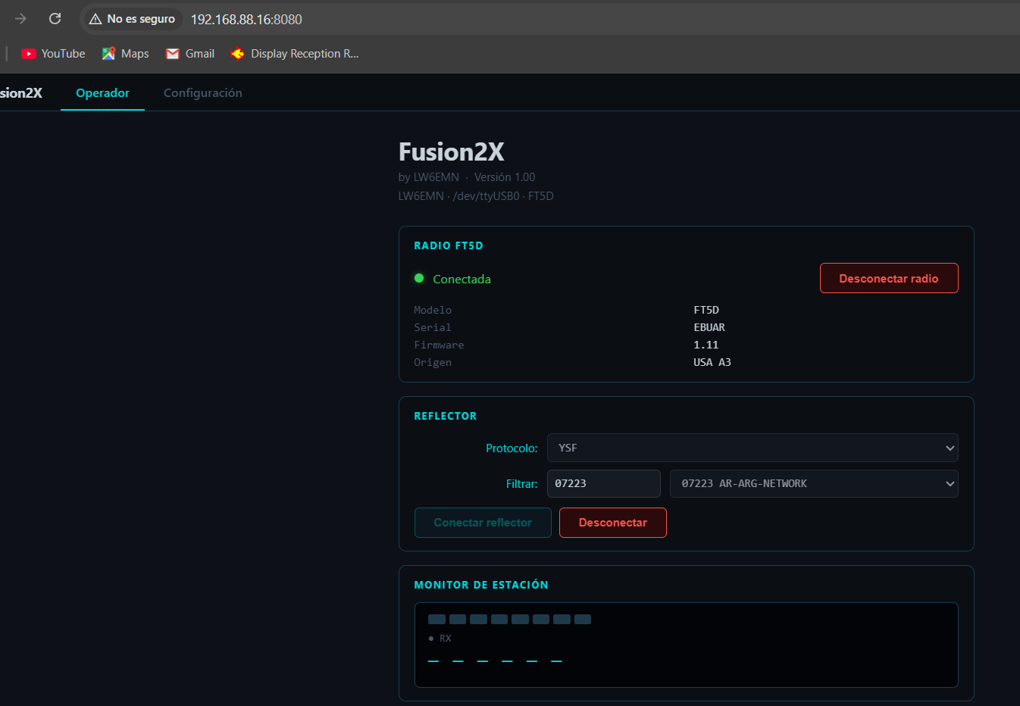Click the 'No es seguro' security warning
The height and width of the screenshot is (706, 1020).
[133, 19]
